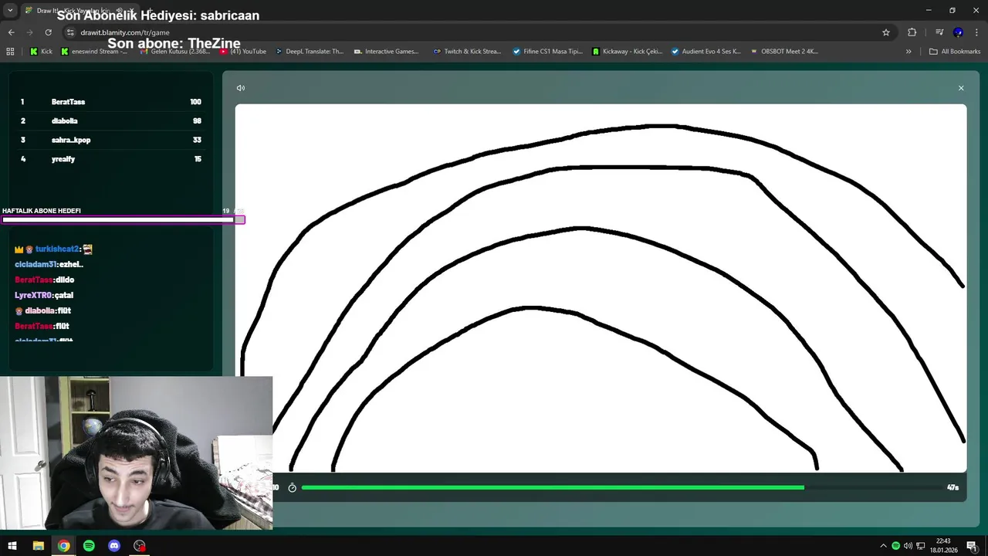
Task: Open the network icon in system tray
Action: coord(920,546)
